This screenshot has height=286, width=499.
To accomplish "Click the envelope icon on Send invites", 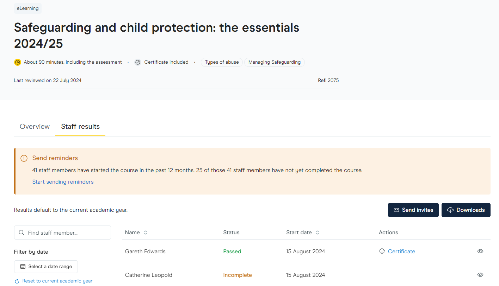I will click(396, 210).
